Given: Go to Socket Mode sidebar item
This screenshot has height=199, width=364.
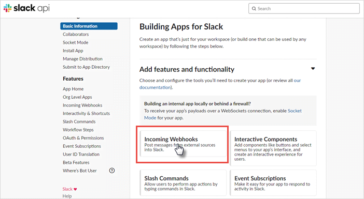Looking at the screenshot, I should (76, 42).
